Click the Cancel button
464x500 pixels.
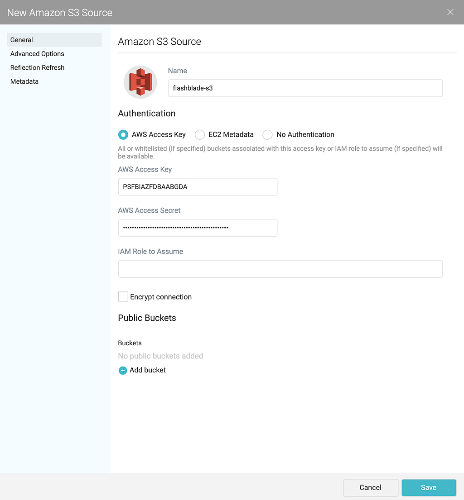point(371,488)
